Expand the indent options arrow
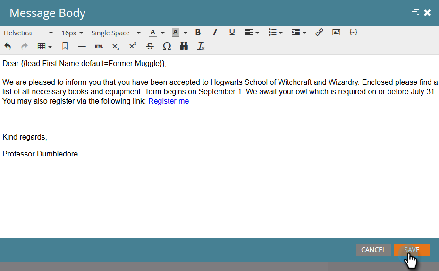This screenshot has width=439, height=271. (x=304, y=33)
